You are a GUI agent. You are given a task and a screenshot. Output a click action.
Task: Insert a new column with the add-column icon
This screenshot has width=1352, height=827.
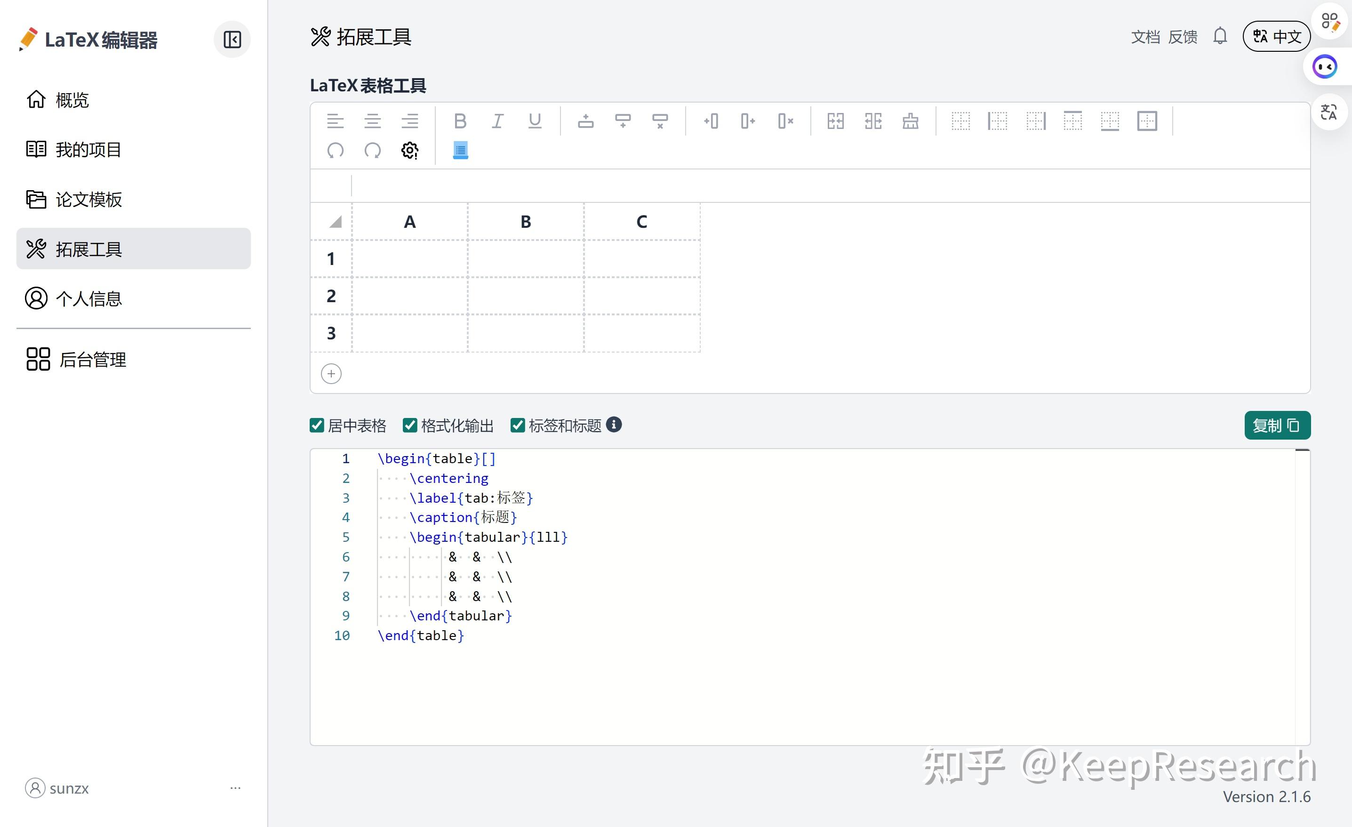click(712, 120)
